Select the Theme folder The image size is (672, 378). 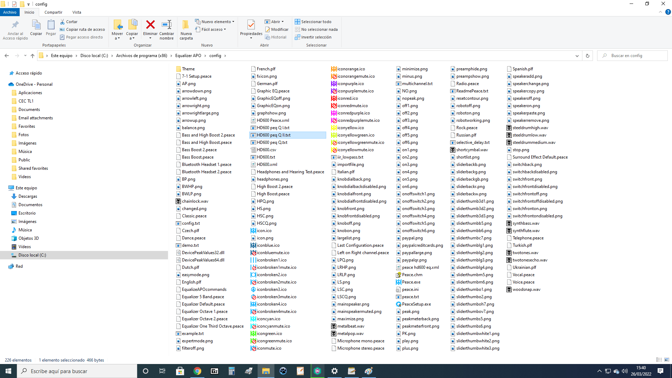[185, 69]
